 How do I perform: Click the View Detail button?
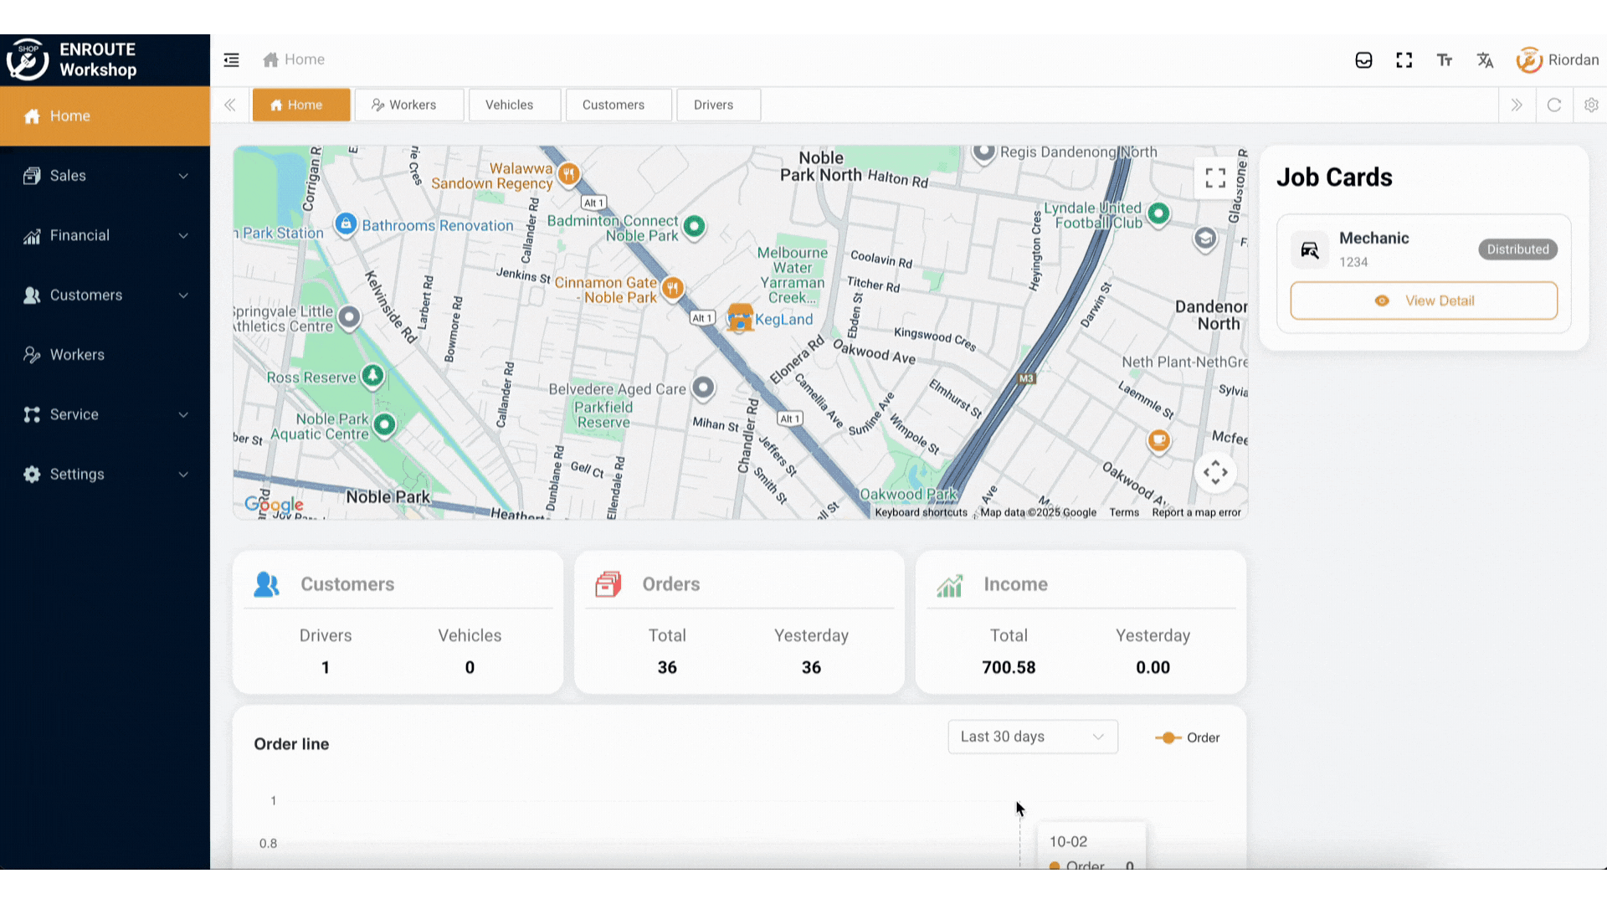pos(1424,300)
